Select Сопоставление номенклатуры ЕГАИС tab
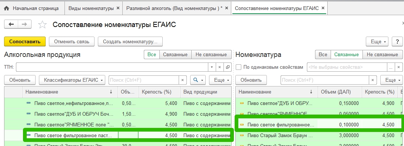 [277, 8]
